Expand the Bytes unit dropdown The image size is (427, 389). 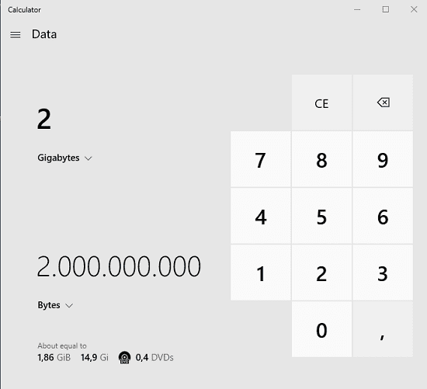coord(55,305)
